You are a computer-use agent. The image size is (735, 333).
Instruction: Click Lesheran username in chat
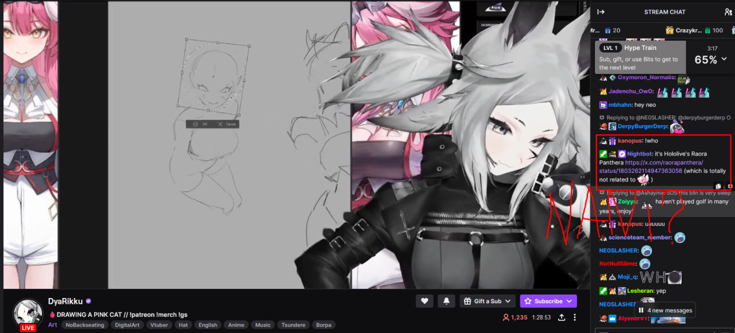640,291
